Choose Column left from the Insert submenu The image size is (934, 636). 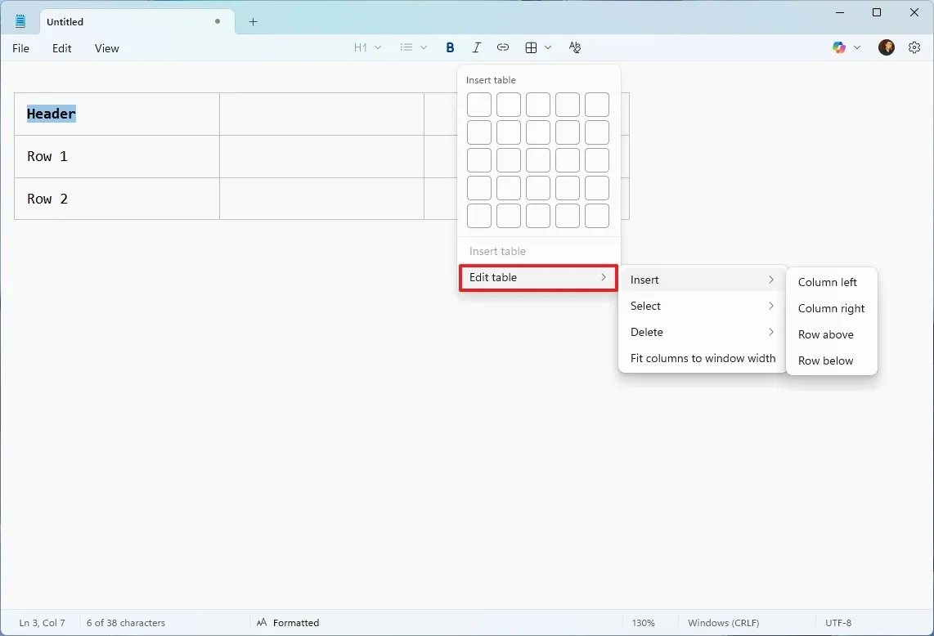pos(827,282)
